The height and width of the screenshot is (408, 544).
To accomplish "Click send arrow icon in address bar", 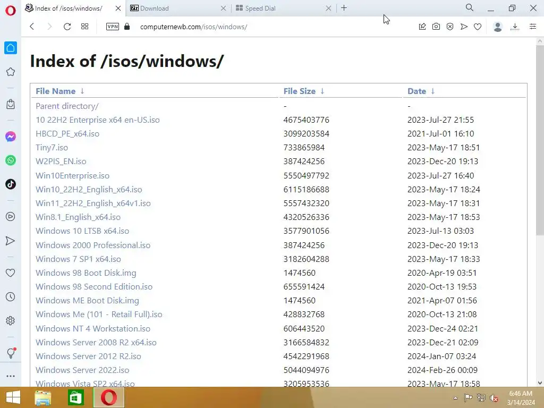I will (x=464, y=27).
